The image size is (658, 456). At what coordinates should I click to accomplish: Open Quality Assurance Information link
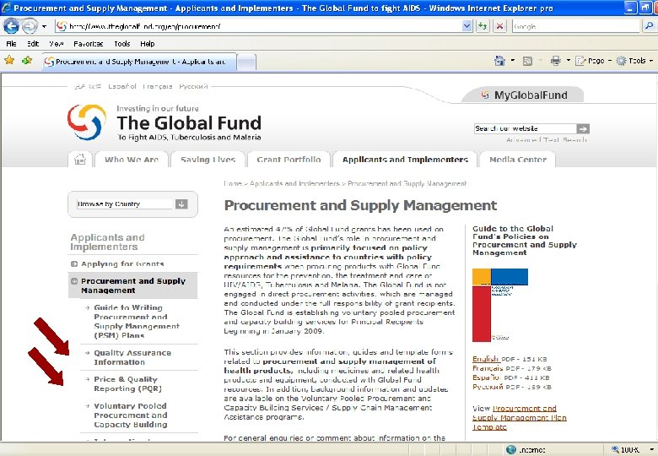click(x=132, y=357)
